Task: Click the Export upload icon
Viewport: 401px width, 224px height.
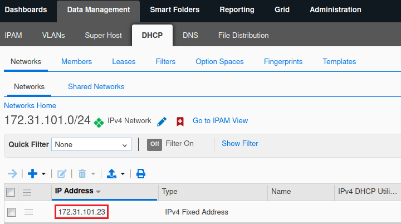Action: click(x=111, y=174)
